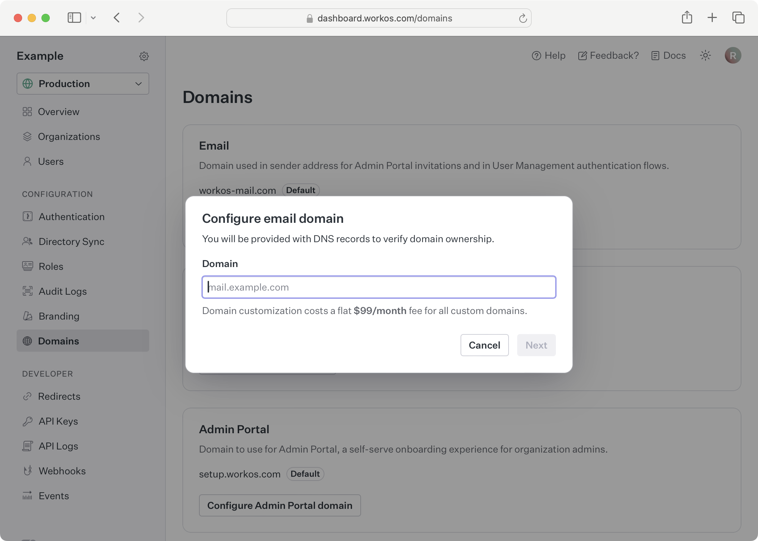The width and height of the screenshot is (758, 541).
Task: Expand Safari sidebar options chevron
Action: (93, 18)
